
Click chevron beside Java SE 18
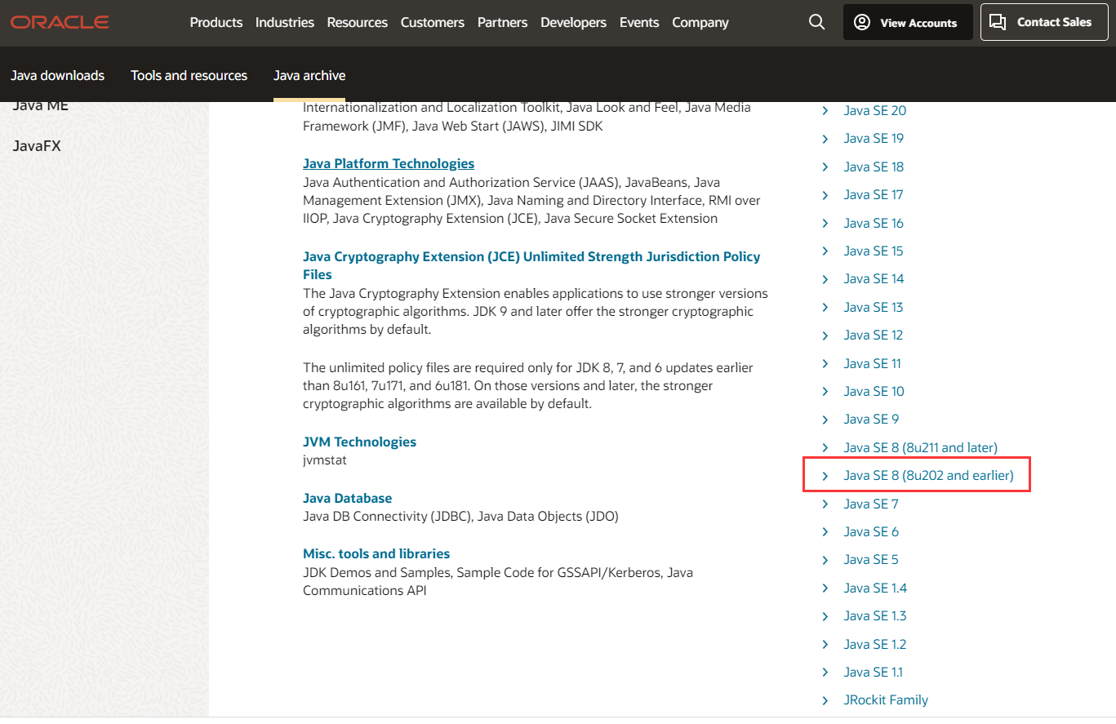[825, 167]
